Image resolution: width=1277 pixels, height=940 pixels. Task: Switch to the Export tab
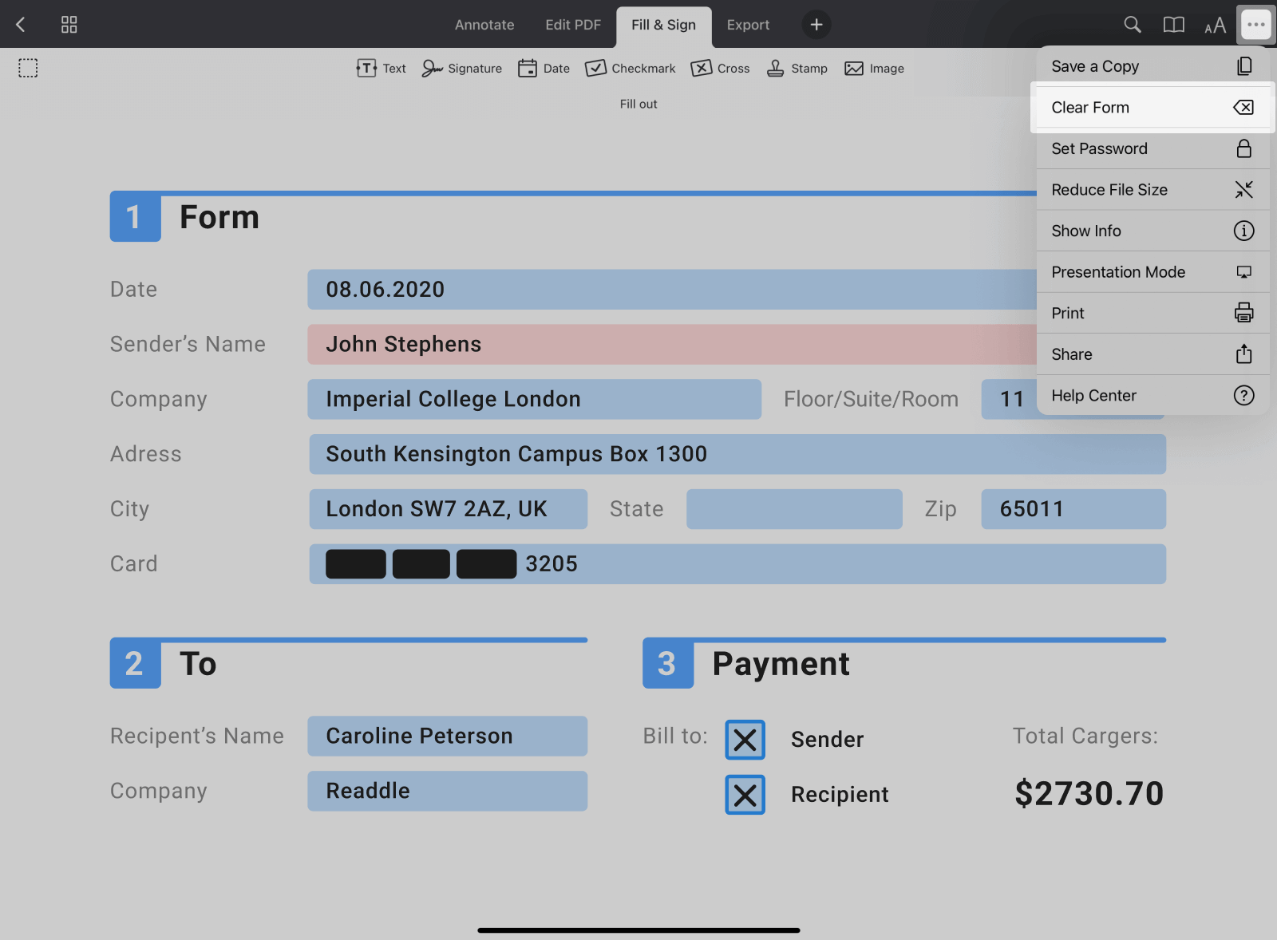click(x=747, y=25)
